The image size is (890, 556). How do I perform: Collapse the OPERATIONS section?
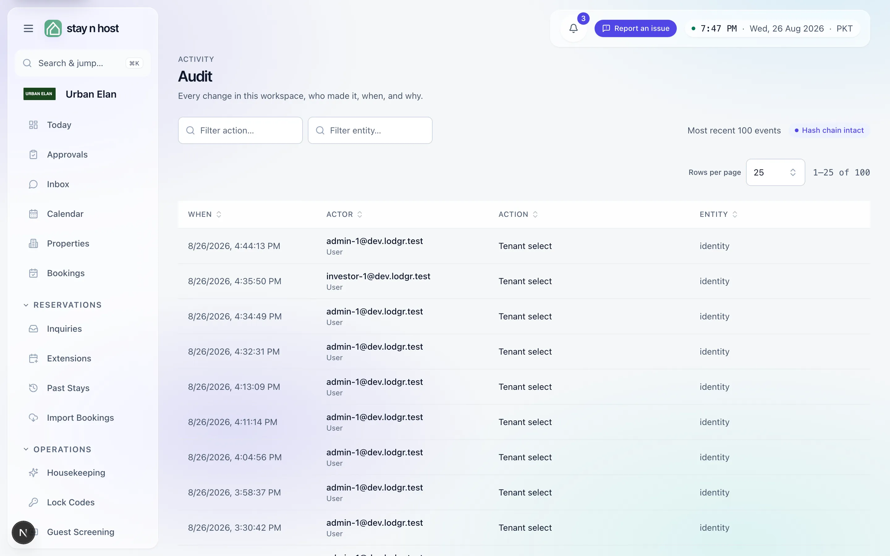(57, 449)
